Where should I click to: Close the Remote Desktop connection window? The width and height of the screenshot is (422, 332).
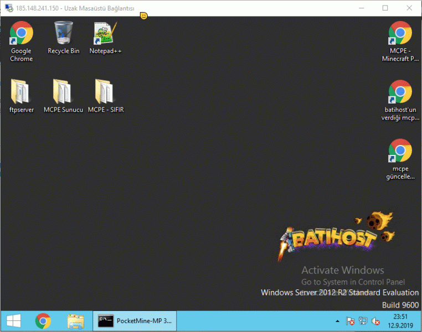click(409, 8)
